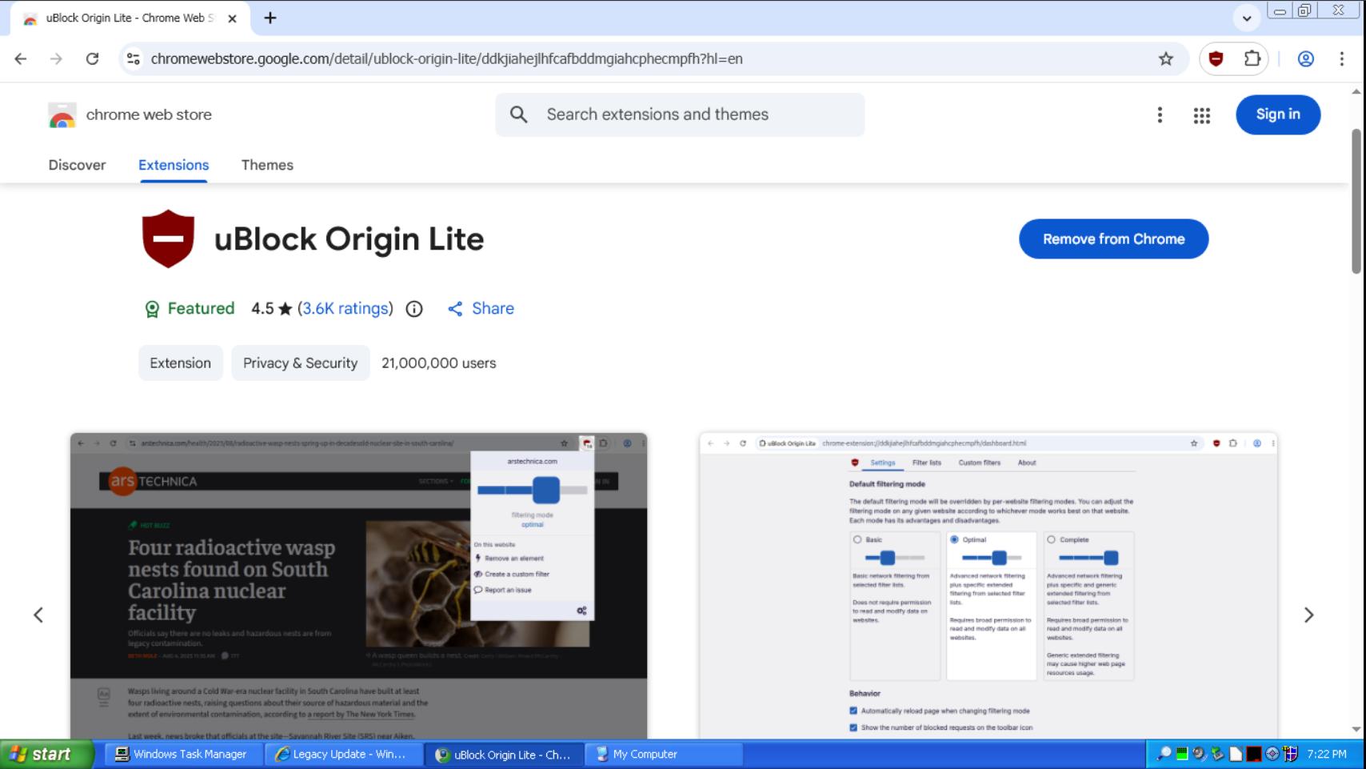The width and height of the screenshot is (1366, 769).
Task: Click the green CPU meter tray icon
Action: 1181,754
